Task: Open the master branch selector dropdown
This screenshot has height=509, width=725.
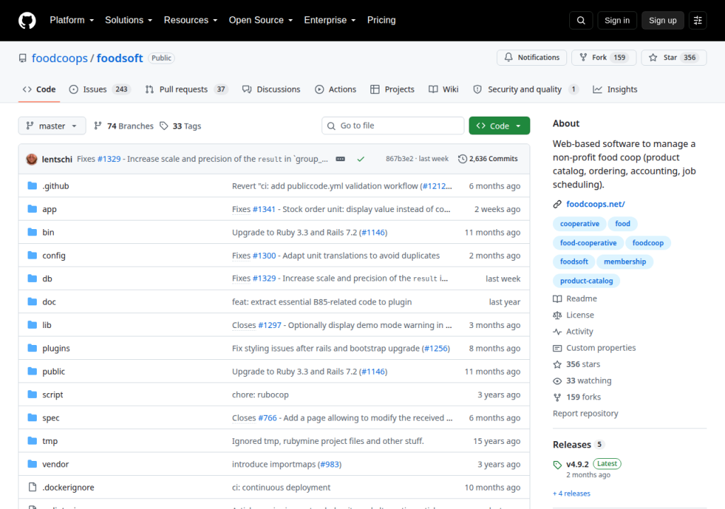Action: coord(52,126)
